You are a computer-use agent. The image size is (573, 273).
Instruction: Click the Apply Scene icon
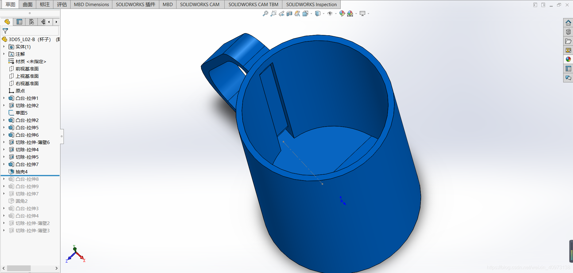(x=350, y=13)
